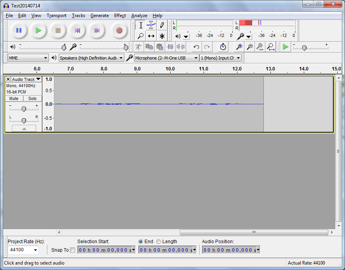Fit project in window zoom icon
The width and height of the screenshot is (345, 270).
point(270,47)
